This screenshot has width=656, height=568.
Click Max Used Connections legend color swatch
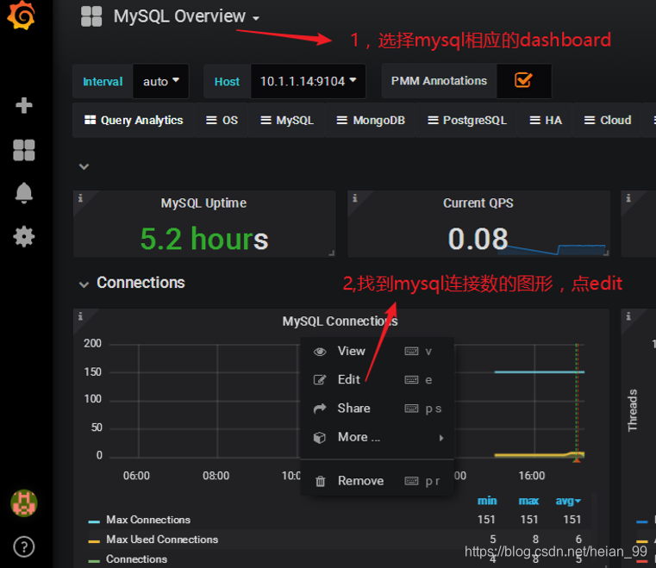[x=94, y=541]
